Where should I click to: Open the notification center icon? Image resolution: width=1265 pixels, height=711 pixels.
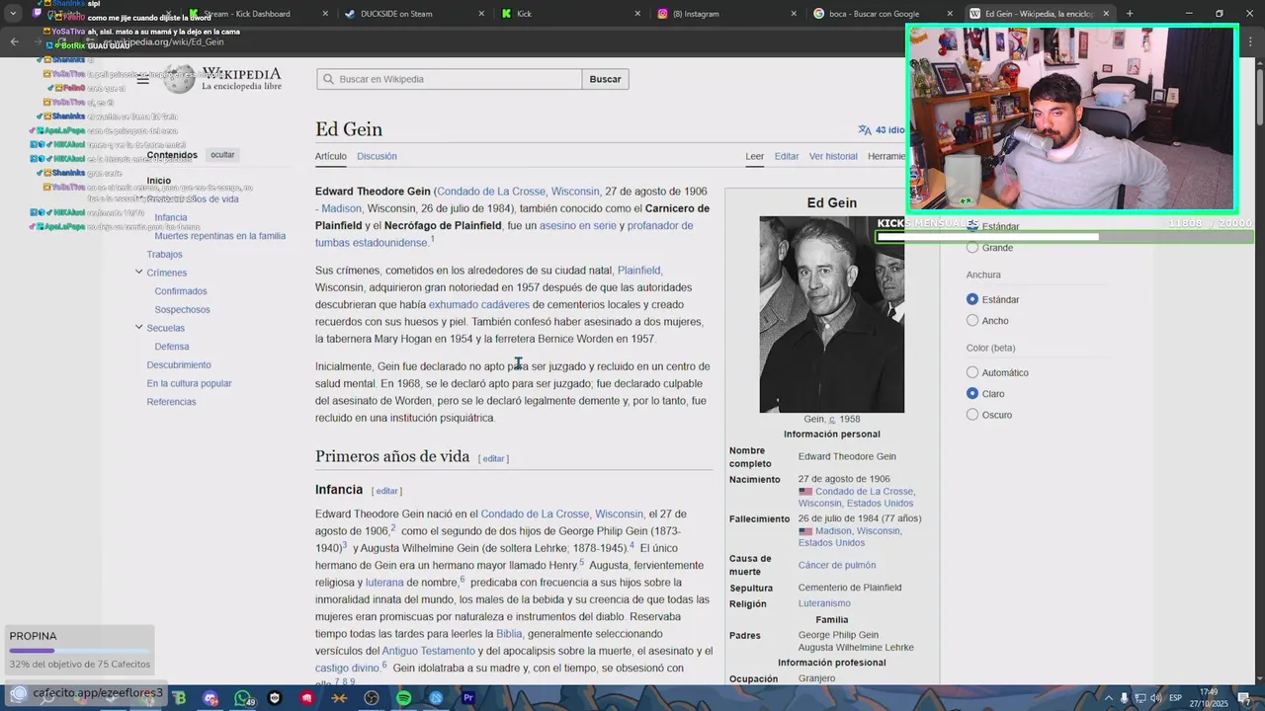(1244, 698)
